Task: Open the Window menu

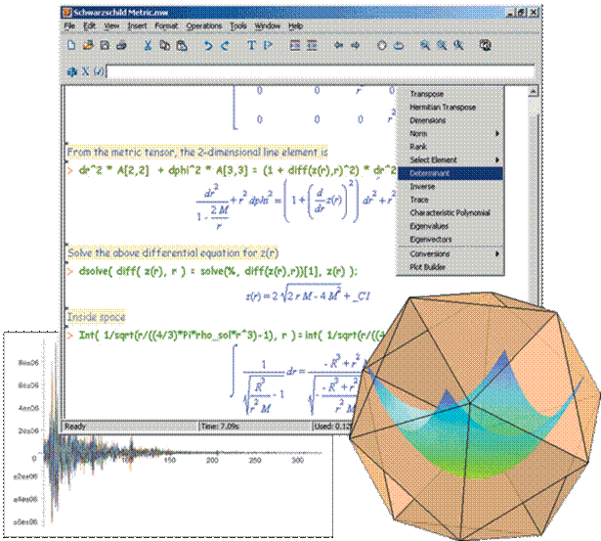Action: click(x=268, y=25)
